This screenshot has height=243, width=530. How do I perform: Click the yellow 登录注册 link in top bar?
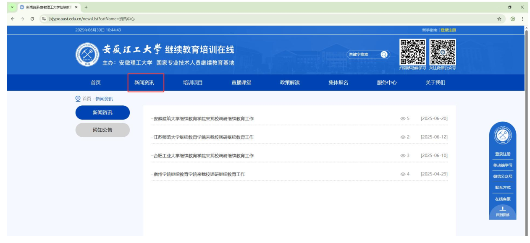click(448, 30)
